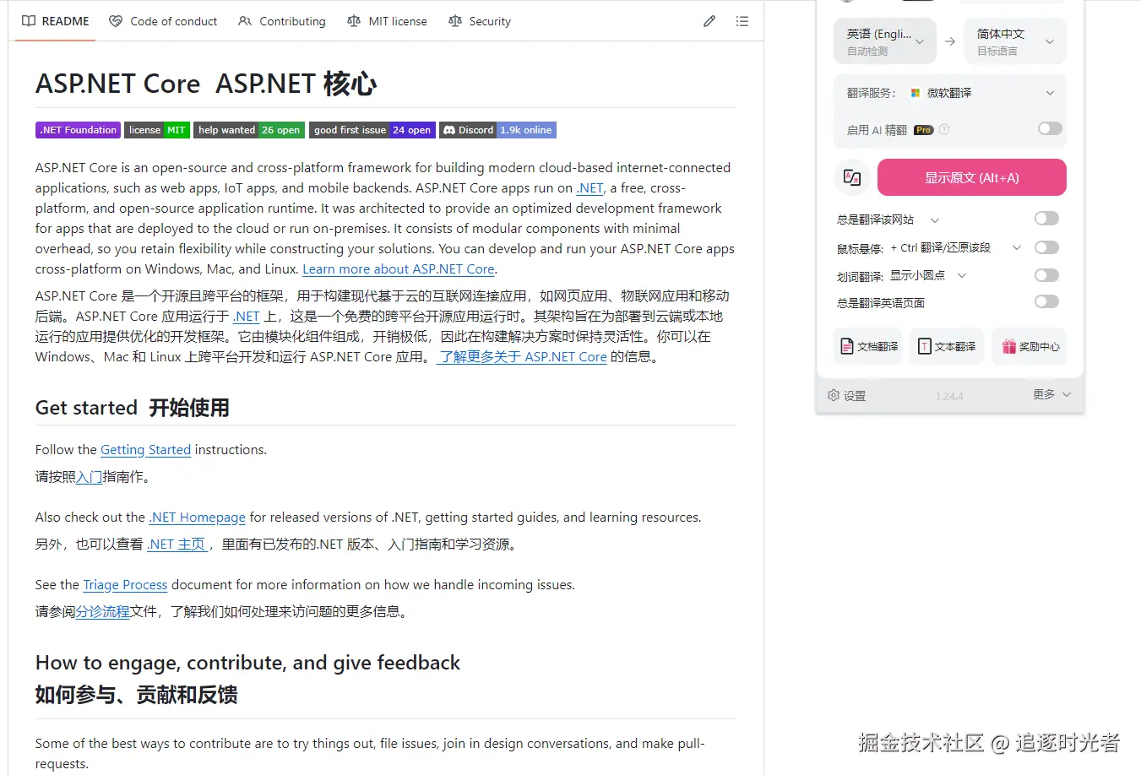Open the Triage Process link

(125, 585)
